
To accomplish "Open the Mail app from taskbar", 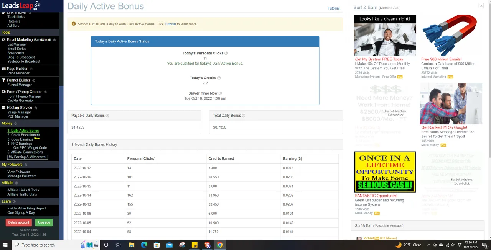I will 169,245.
